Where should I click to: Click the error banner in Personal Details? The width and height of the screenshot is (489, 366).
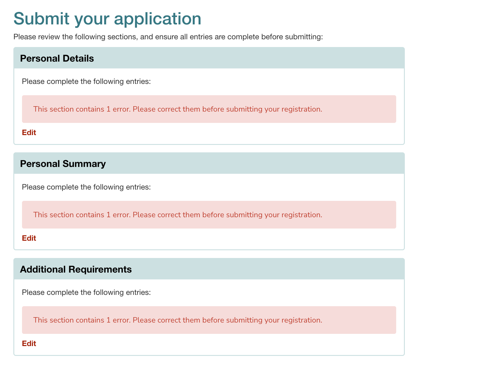tap(209, 109)
